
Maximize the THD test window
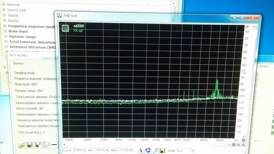(x=242, y=17)
